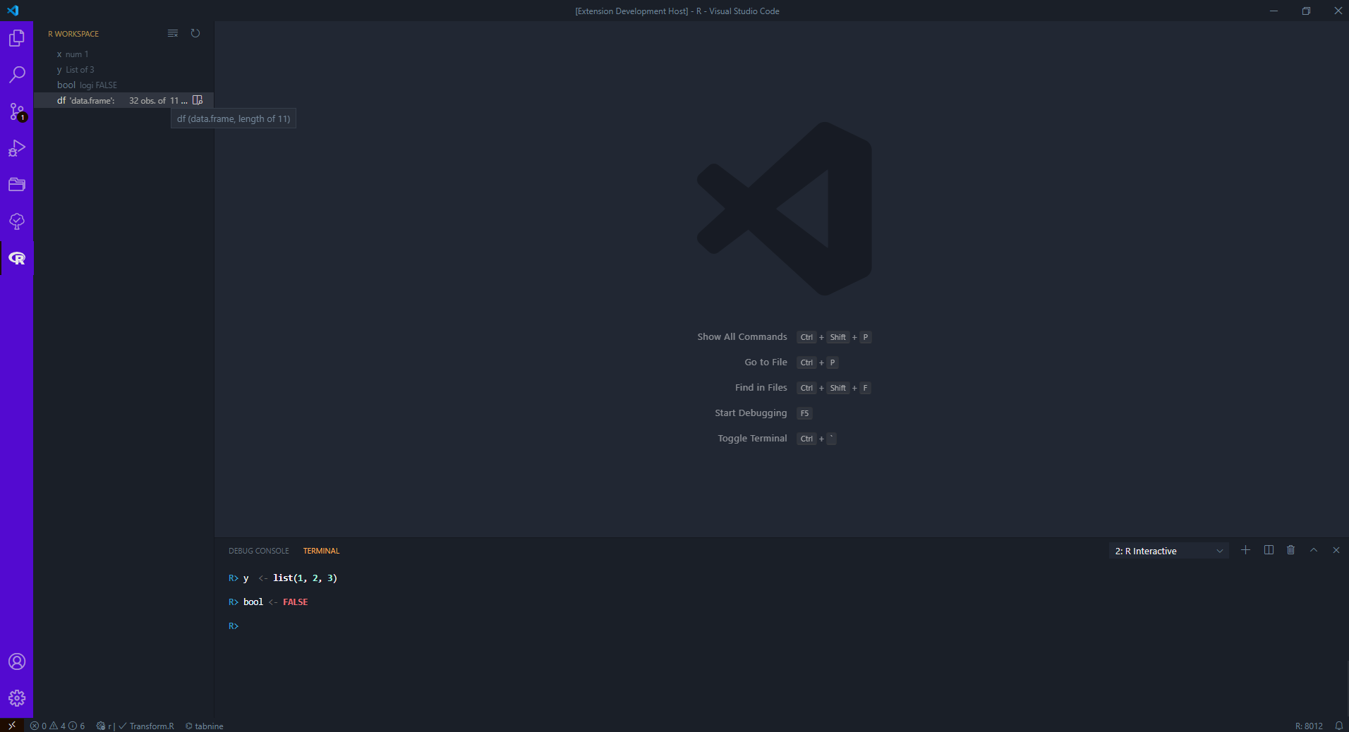Create a new terminal with plus icon
Image resolution: width=1349 pixels, height=732 pixels.
pyautogui.click(x=1246, y=550)
